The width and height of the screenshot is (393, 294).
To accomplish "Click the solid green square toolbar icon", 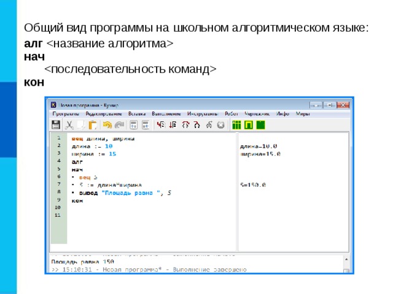I will tap(260, 125).
